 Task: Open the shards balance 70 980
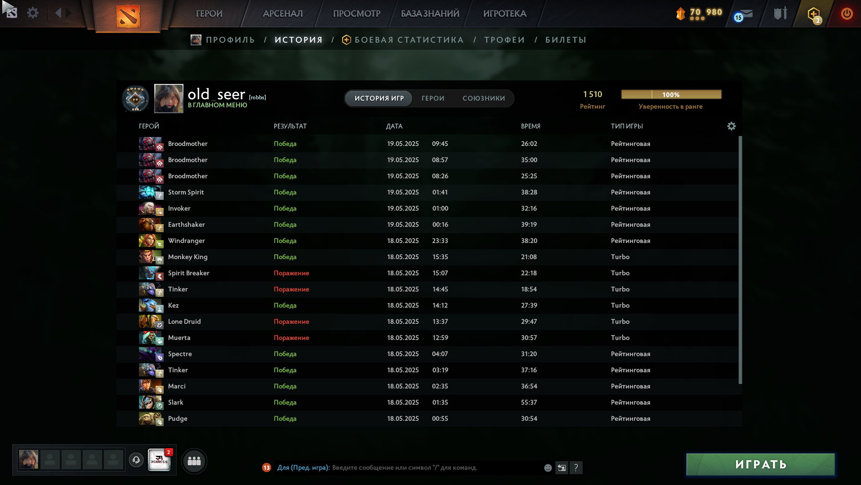tap(699, 13)
